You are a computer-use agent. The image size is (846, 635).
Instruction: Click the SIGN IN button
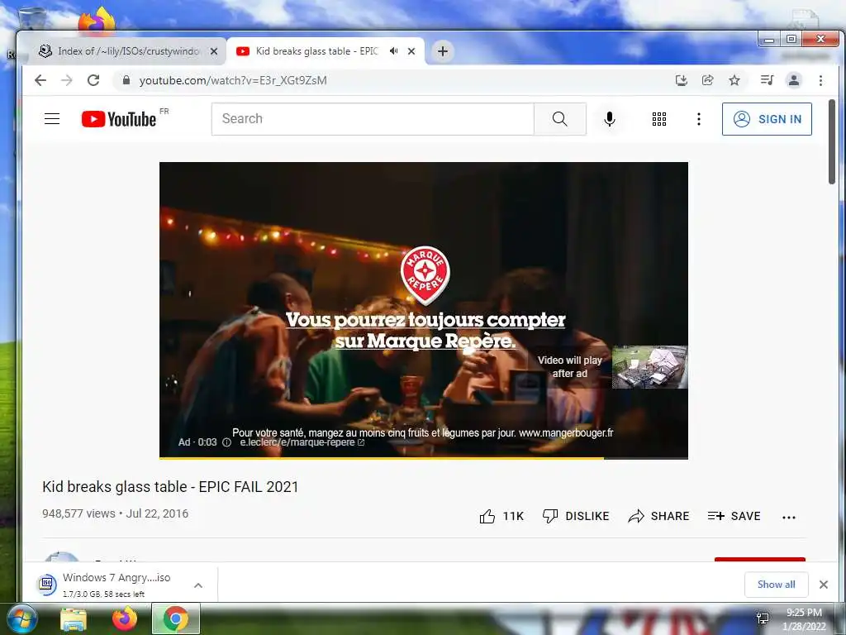tap(767, 119)
